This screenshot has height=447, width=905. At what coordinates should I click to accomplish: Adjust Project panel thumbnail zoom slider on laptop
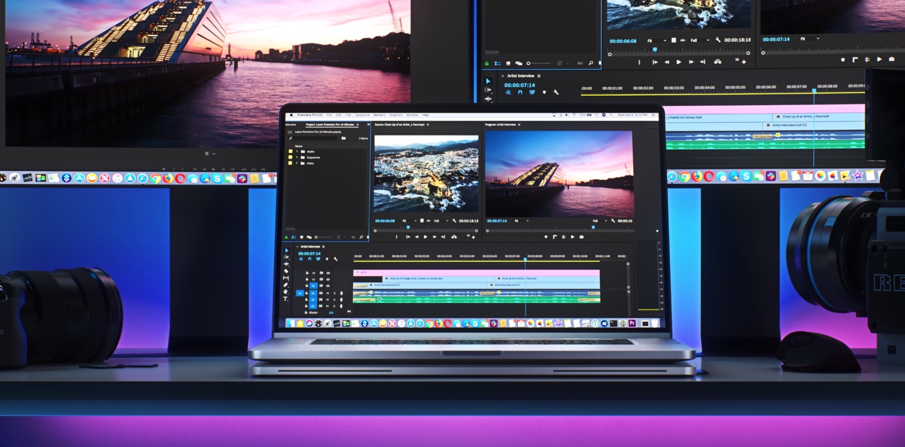323,237
